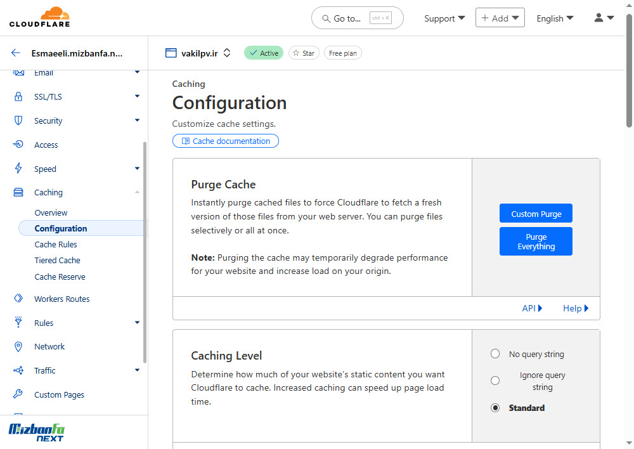
Task: Click the search magnifier icon
Action: 326,18
